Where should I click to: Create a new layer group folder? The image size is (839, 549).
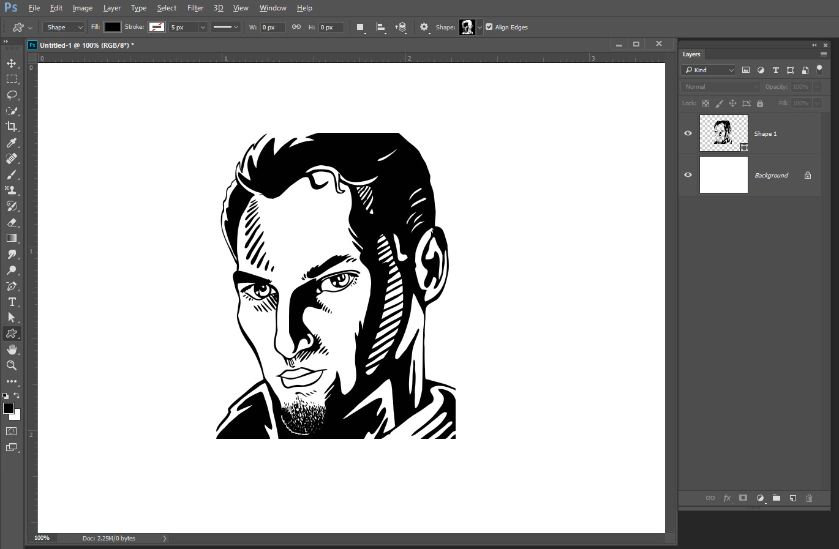pos(776,498)
